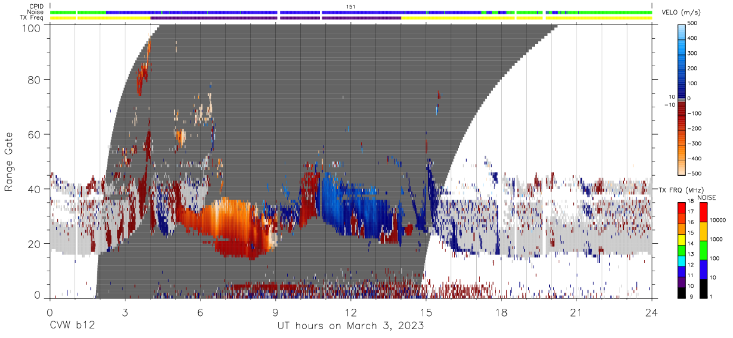Screen dimensions: 733x338
Task: Pick the purple 10–11 MHz frequency swatch
Action: (682, 281)
